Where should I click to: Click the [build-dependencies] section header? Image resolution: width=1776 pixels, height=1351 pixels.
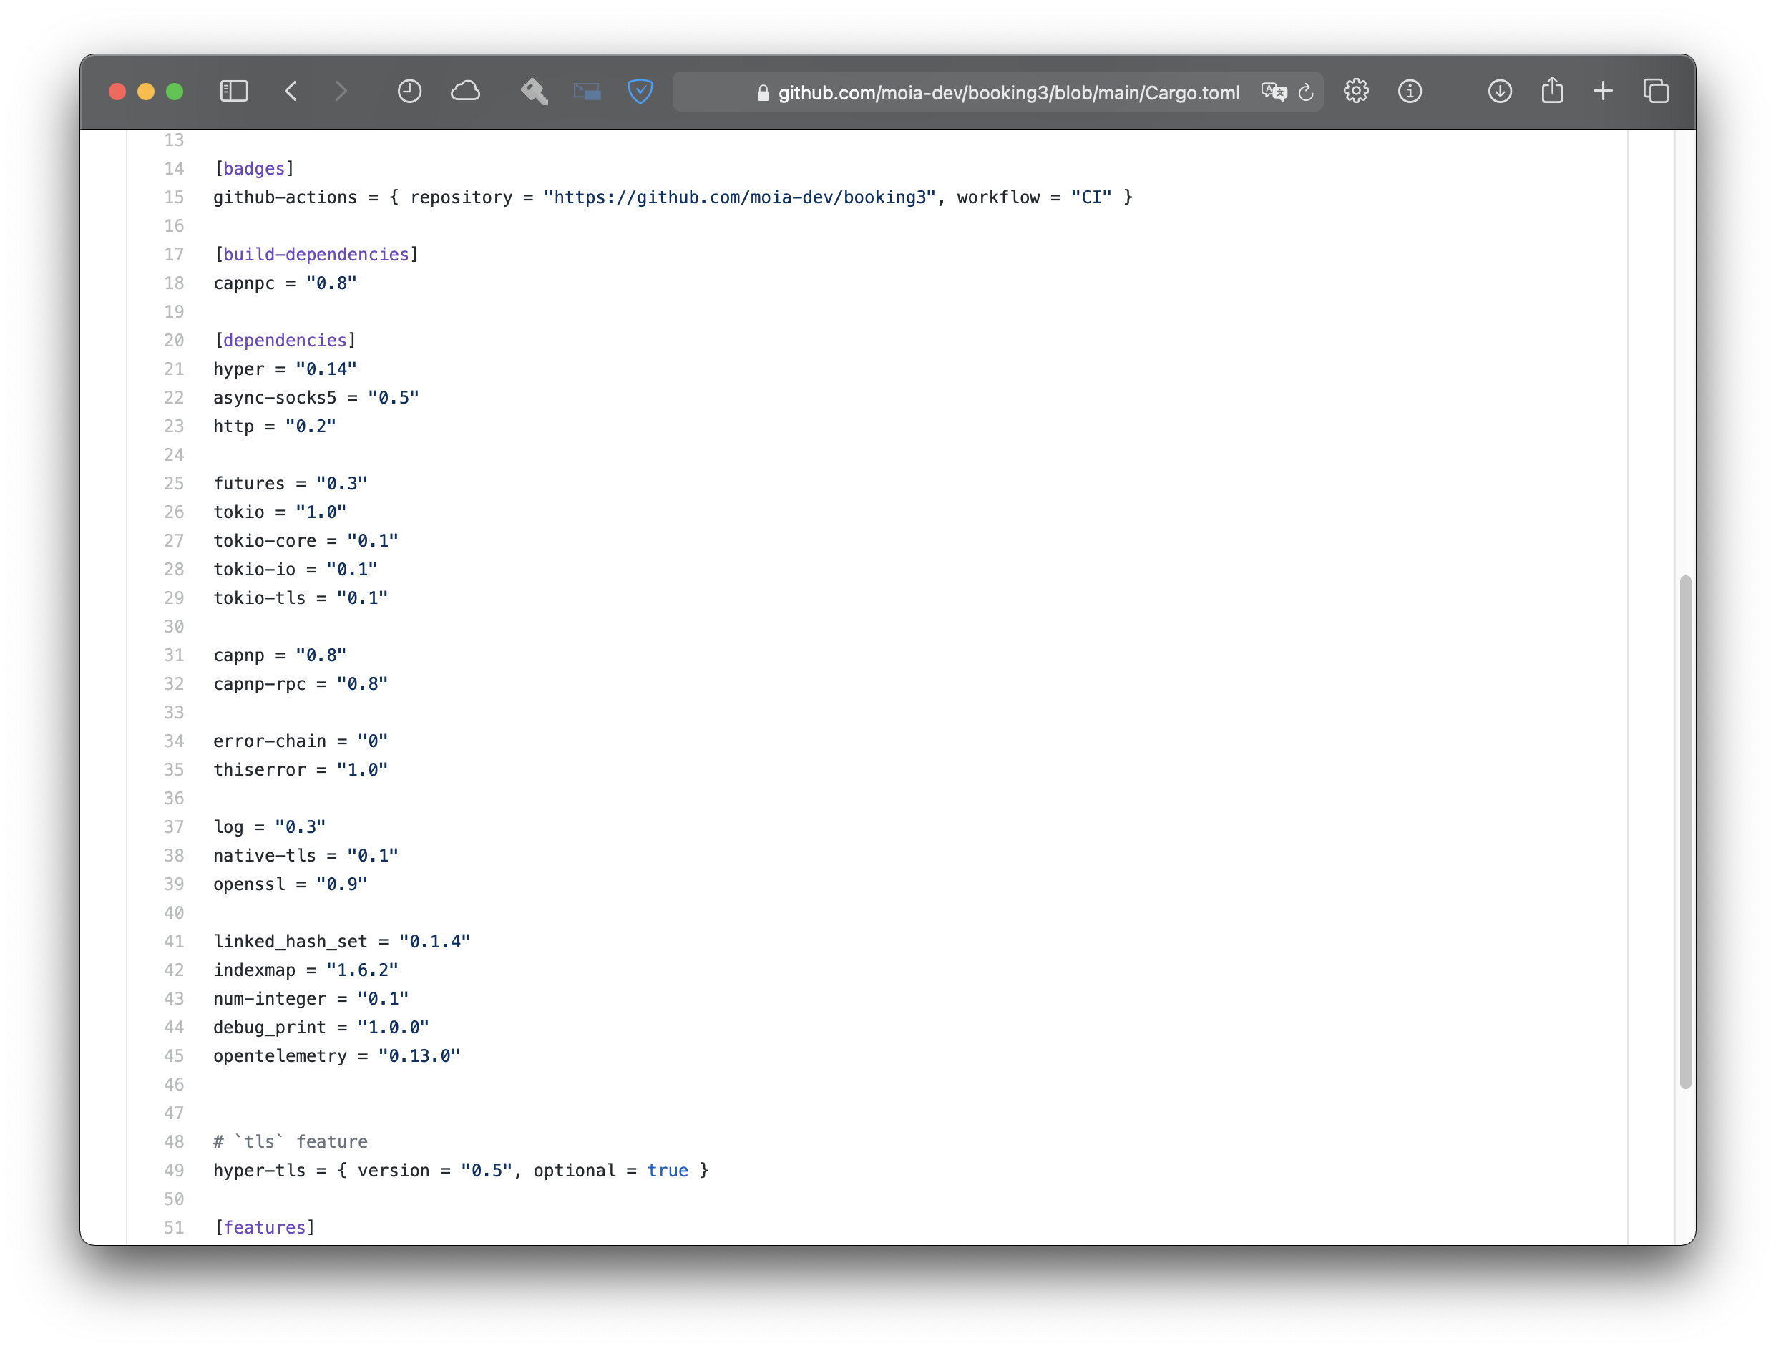(x=316, y=254)
